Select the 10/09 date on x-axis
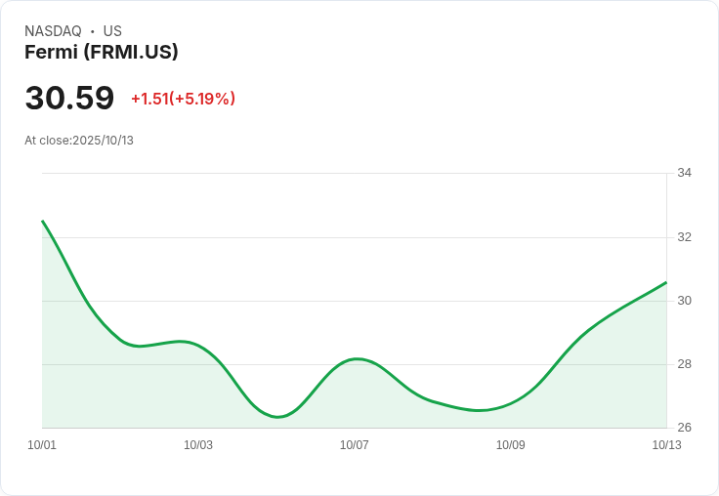Screen dimensions: 719x496 (x=510, y=445)
